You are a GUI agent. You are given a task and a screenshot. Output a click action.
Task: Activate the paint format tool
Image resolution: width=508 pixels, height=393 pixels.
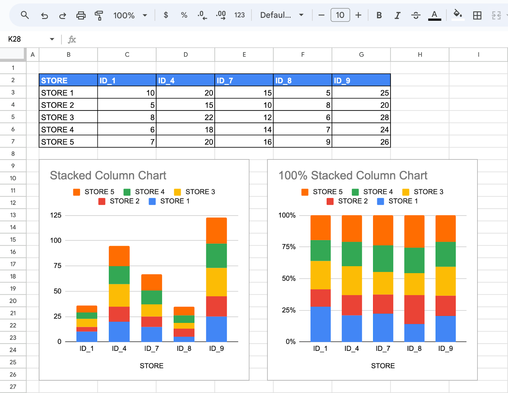[x=99, y=15]
